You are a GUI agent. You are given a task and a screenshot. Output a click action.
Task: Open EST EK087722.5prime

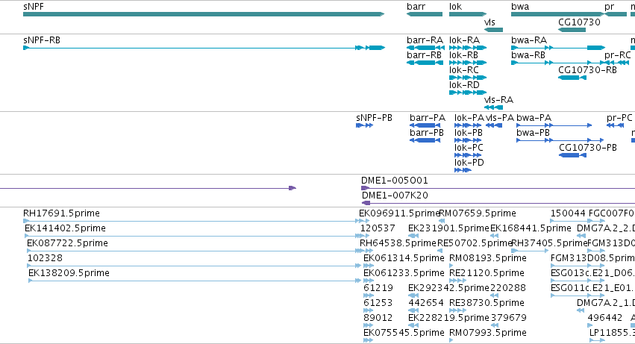point(67,243)
